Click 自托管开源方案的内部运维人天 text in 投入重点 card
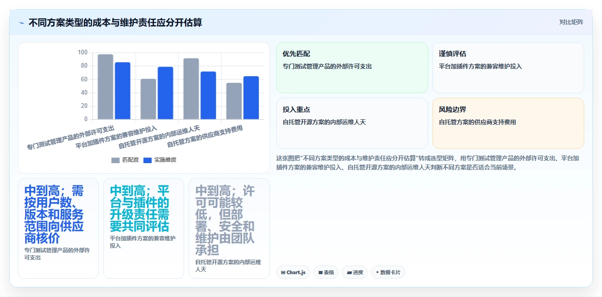602x297 pixels. 324,122
